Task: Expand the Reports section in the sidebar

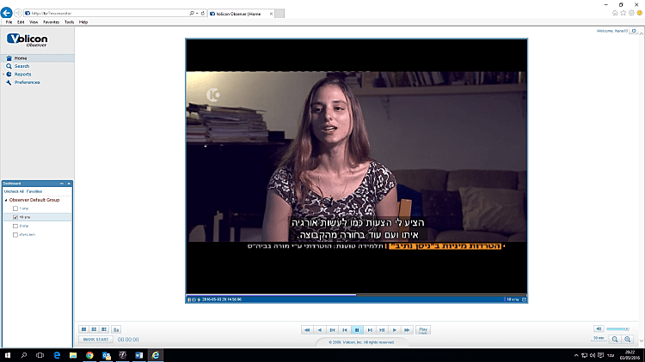Action: click(22, 75)
